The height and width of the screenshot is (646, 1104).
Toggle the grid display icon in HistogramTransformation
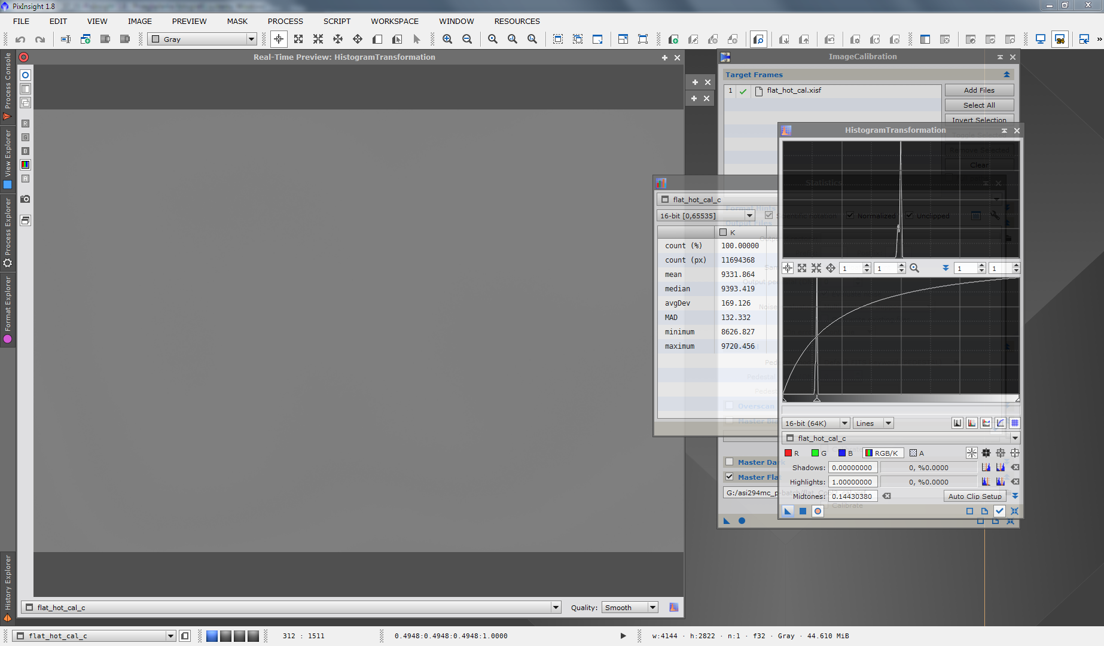(x=1015, y=423)
